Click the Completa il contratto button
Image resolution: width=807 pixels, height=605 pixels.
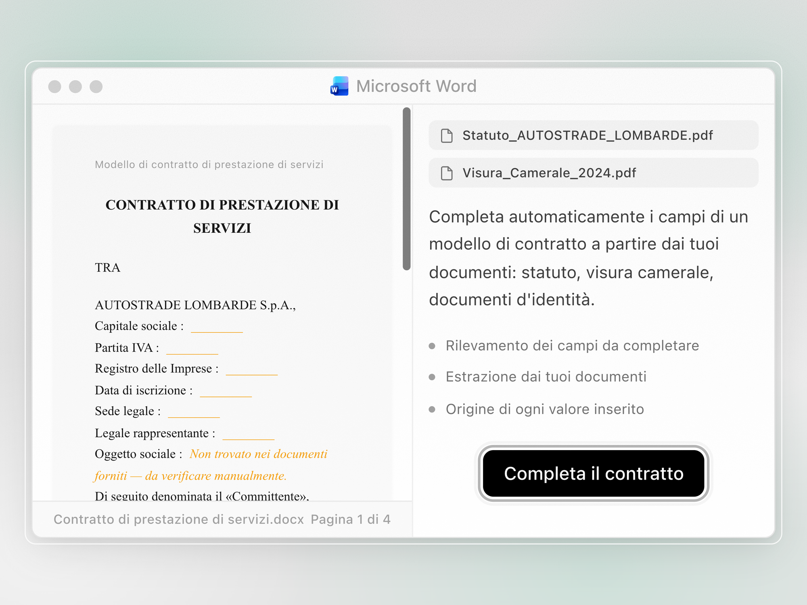(x=594, y=474)
